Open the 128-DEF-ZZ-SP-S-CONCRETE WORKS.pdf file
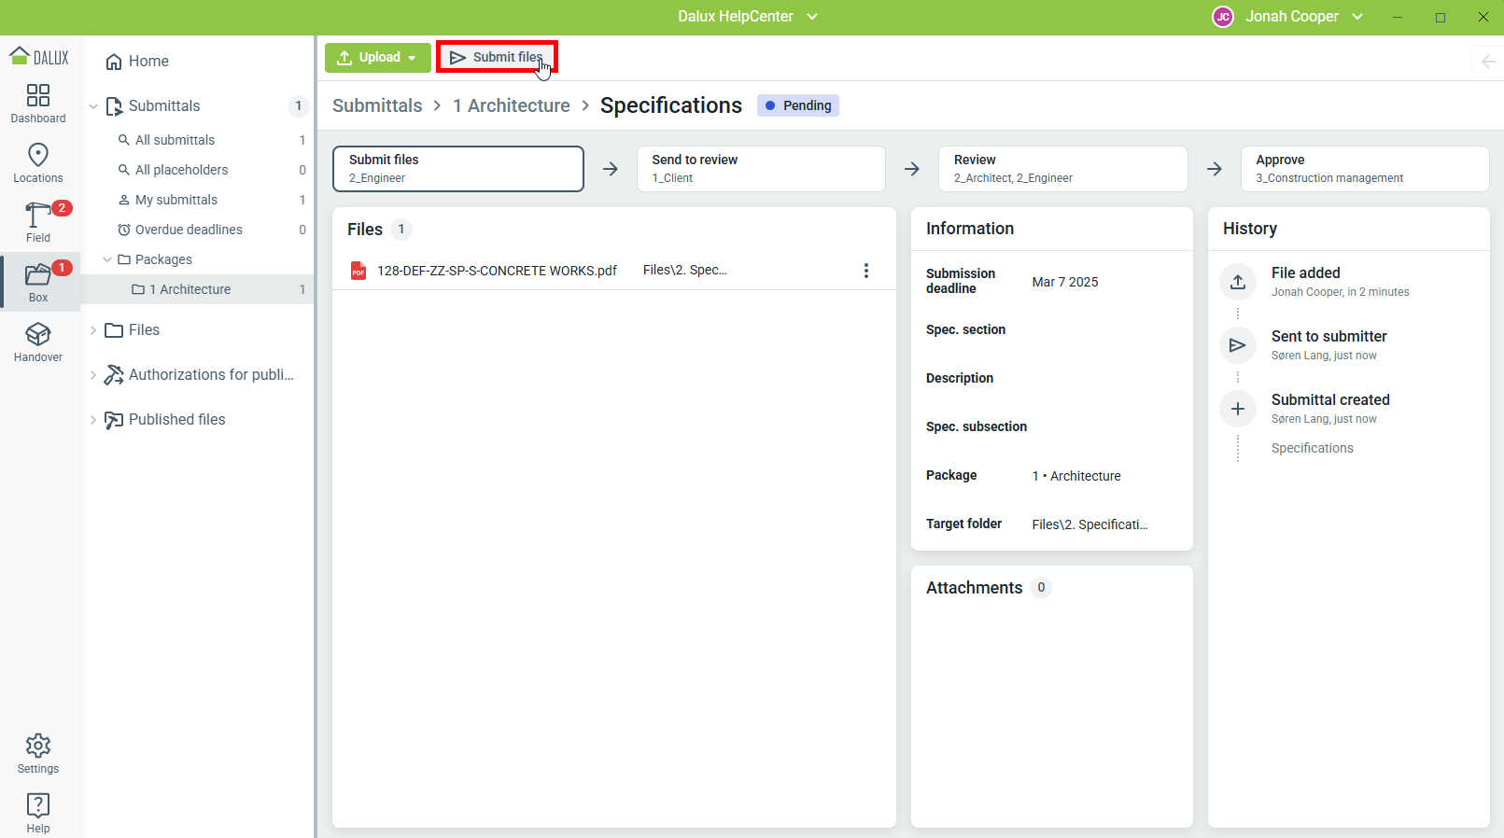Viewport: 1504px width, 838px height. [x=497, y=271]
